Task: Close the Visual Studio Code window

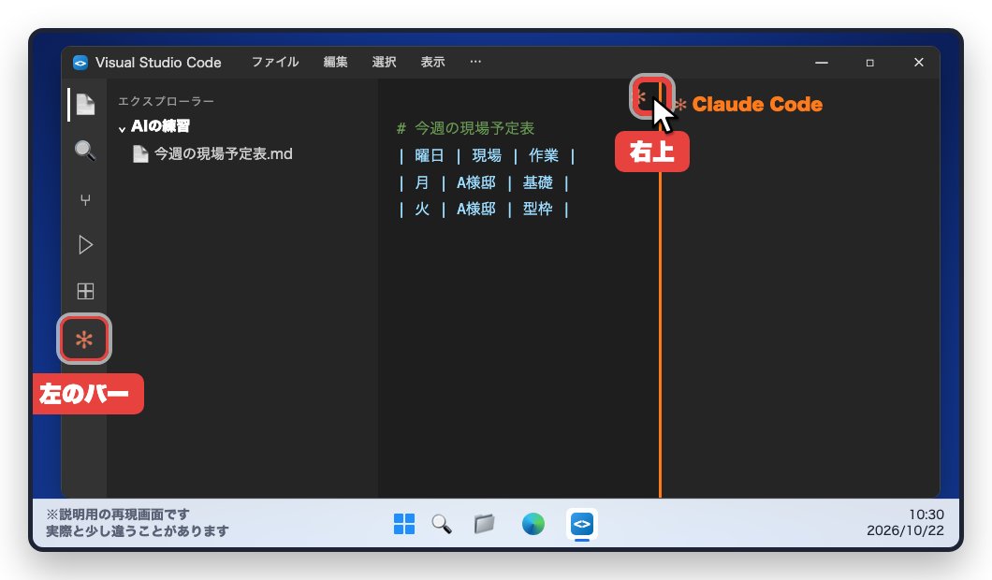Action: click(x=919, y=62)
